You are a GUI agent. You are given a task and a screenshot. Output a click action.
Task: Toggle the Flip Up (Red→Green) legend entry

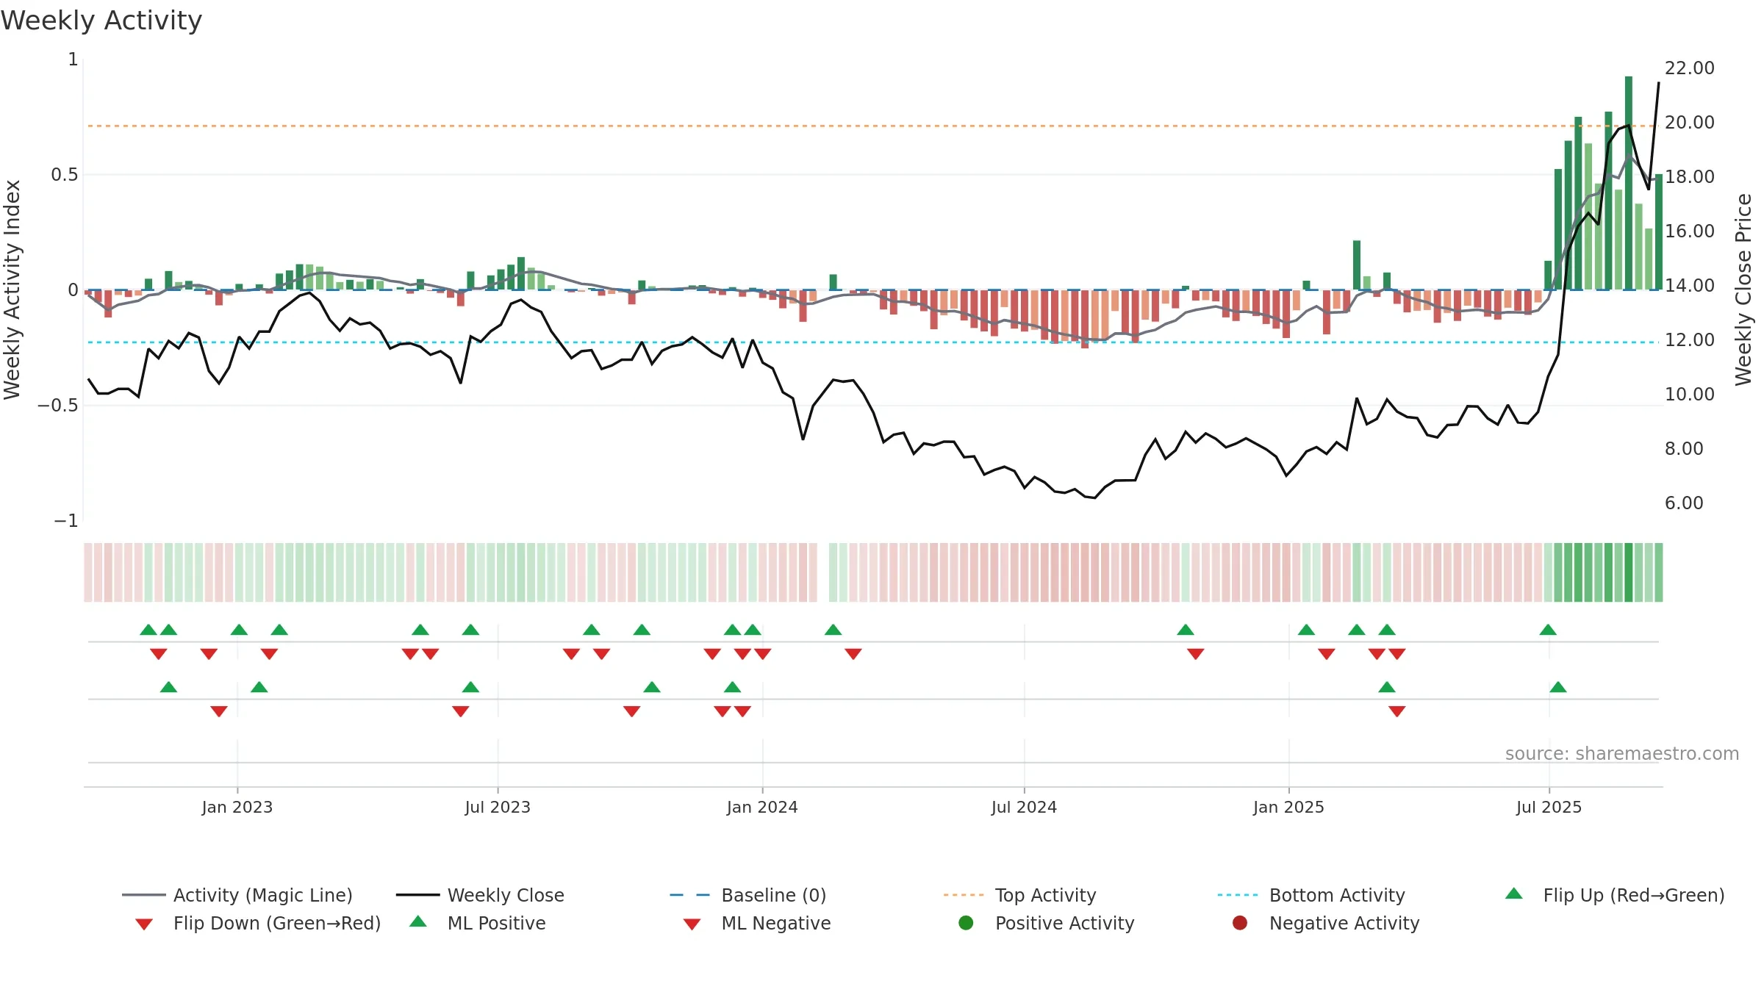pos(1615,895)
